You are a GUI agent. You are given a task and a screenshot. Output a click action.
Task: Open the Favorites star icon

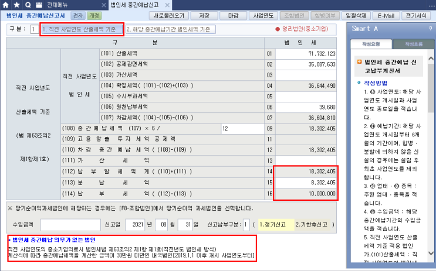[x=16, y=5]
